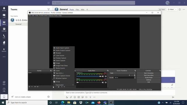The height and width of the screenshot is (105, 187).
Task: Pop out the Audio Mixer dock
Action: click(108, 71)
